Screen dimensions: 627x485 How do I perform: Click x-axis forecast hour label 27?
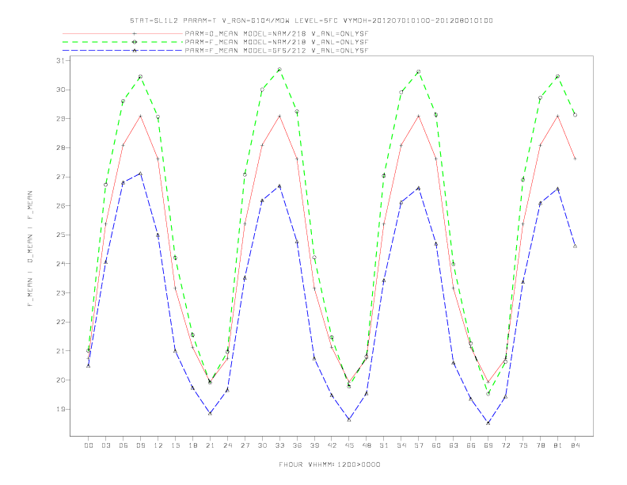click(x=245, y=445)
